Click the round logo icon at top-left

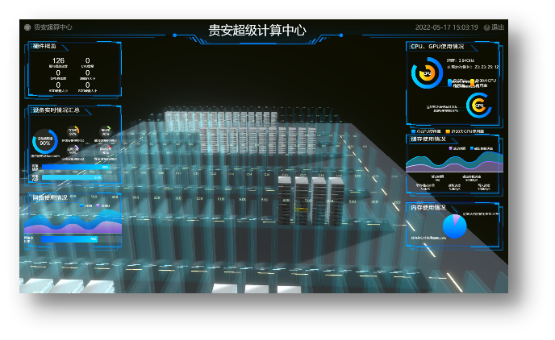point(27,27)
